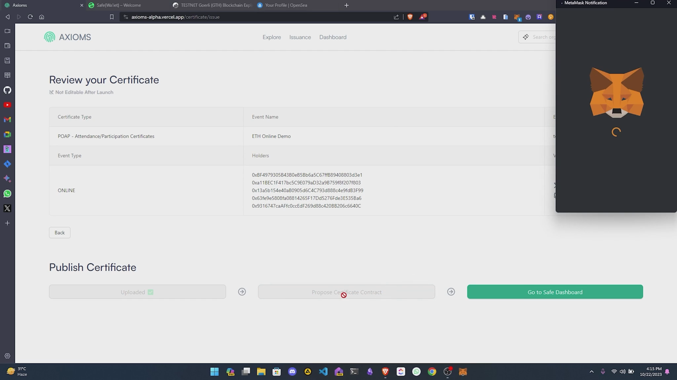
Task: Open the sidebar wallet panel
Action: tap(7, 46)
